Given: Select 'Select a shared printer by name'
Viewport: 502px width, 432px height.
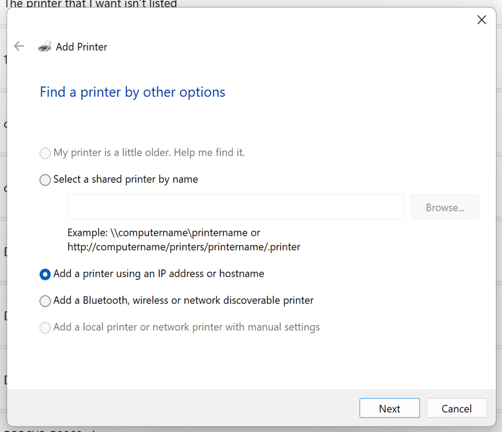Looking at the screenshot, I should click(45, 180).
